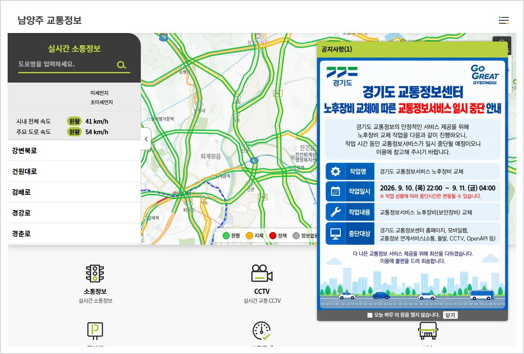Image resolution: width=524 pixels, height=354 pixels.
Task: Click the 별내별가람역 station on the map
Action: [x=162, y=119]
